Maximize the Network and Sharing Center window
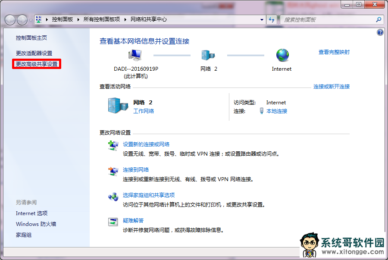 point(358,4)
